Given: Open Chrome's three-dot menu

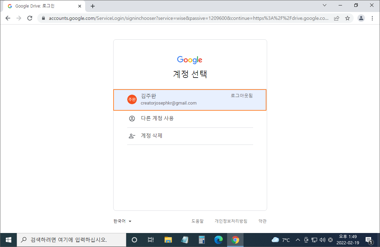Looking at the screenshot, I should click(372, 18).
